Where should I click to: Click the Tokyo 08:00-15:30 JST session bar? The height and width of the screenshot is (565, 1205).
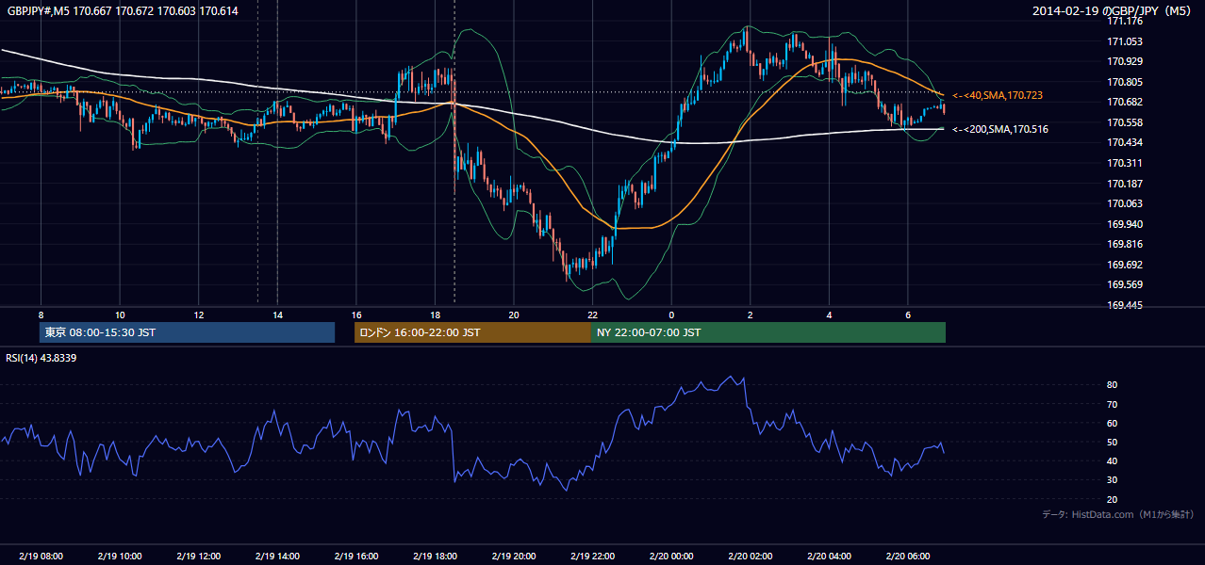188,332
